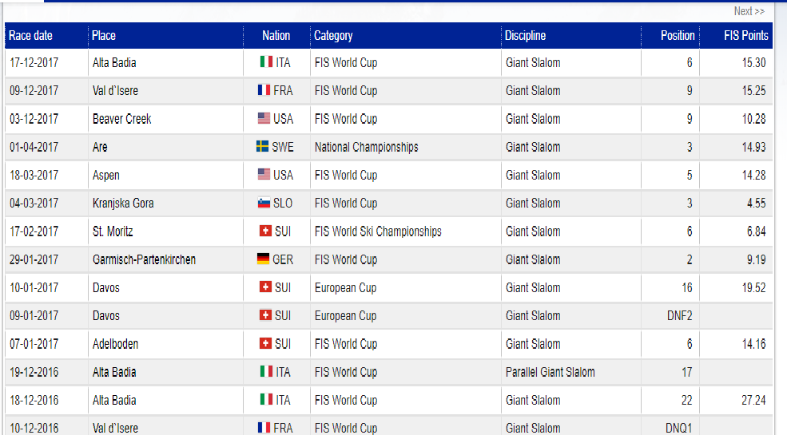This screenshot has width=787, height=435.
Task: Select Parallel Giant Slalom discipline entry
Action: click(x=550, y=372)
